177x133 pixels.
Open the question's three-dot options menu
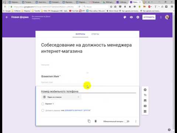pos(136,121)
